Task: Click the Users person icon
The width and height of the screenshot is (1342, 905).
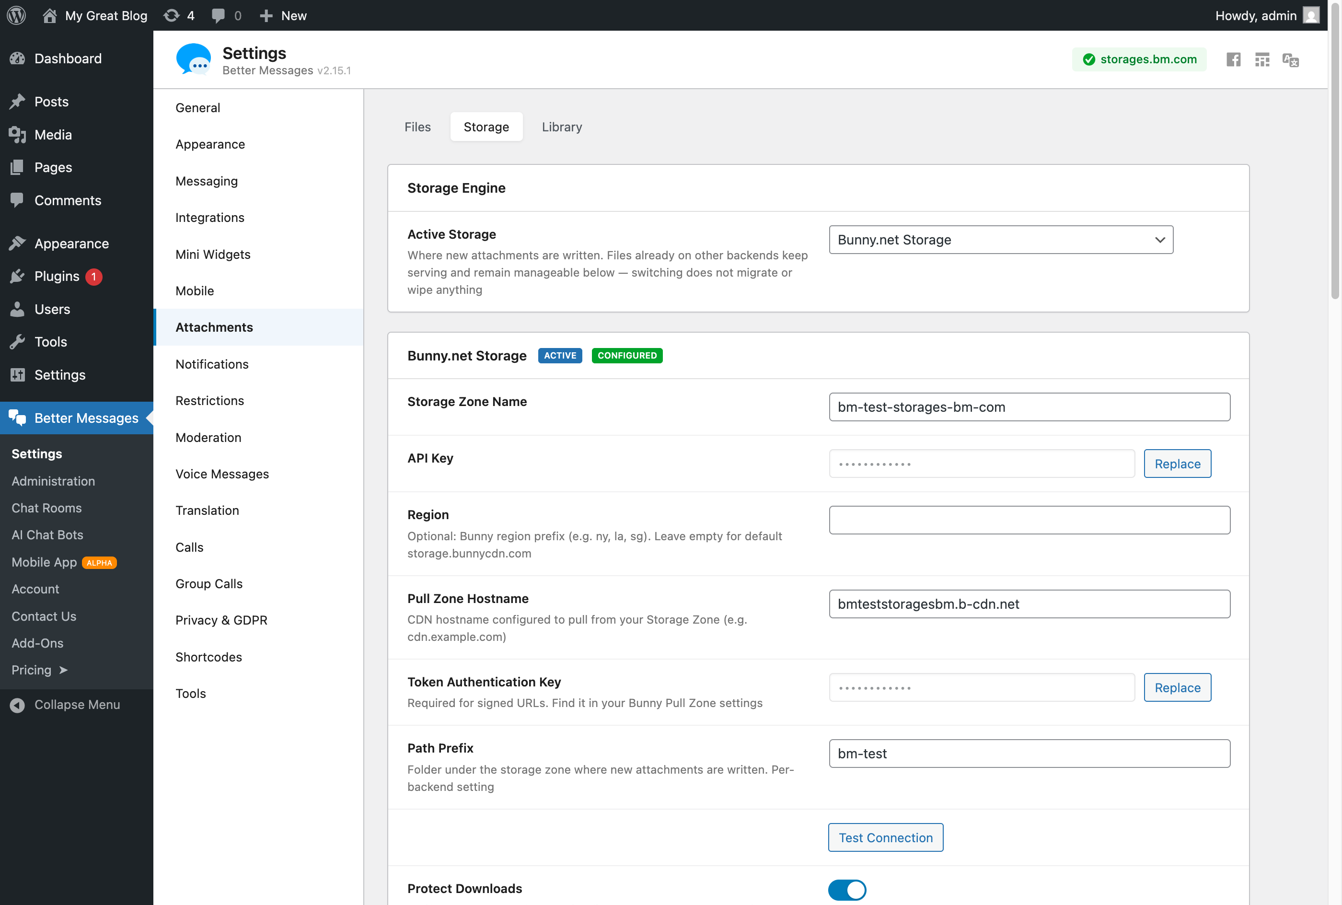Action: [x=17, y=309]
